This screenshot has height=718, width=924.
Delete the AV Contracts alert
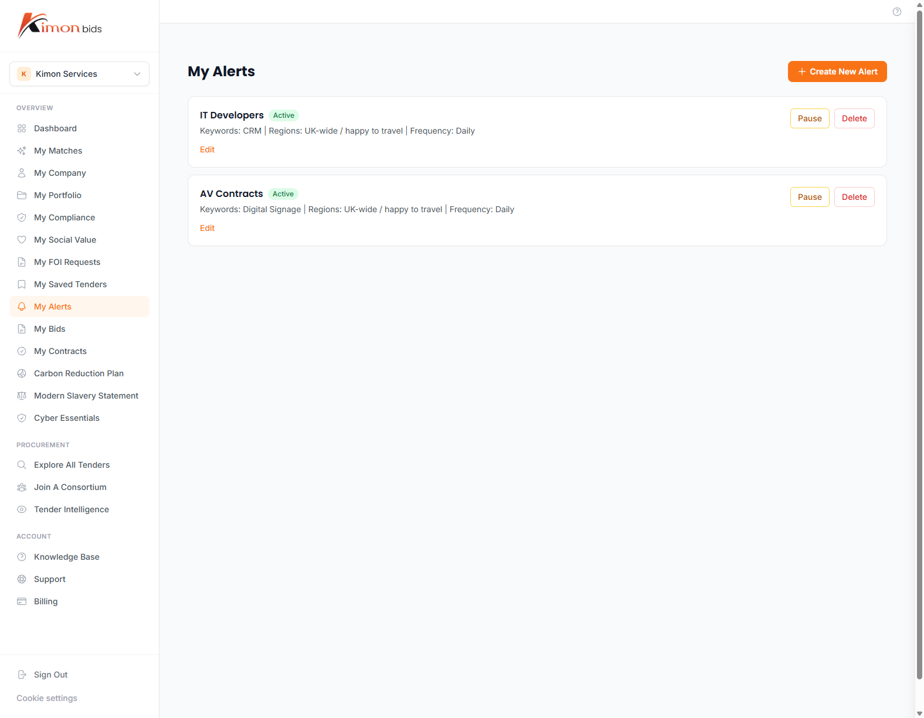(x=854, y=197)
